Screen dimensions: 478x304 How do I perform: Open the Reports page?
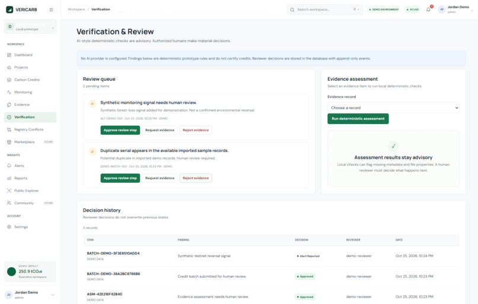(x=30, y=178)
